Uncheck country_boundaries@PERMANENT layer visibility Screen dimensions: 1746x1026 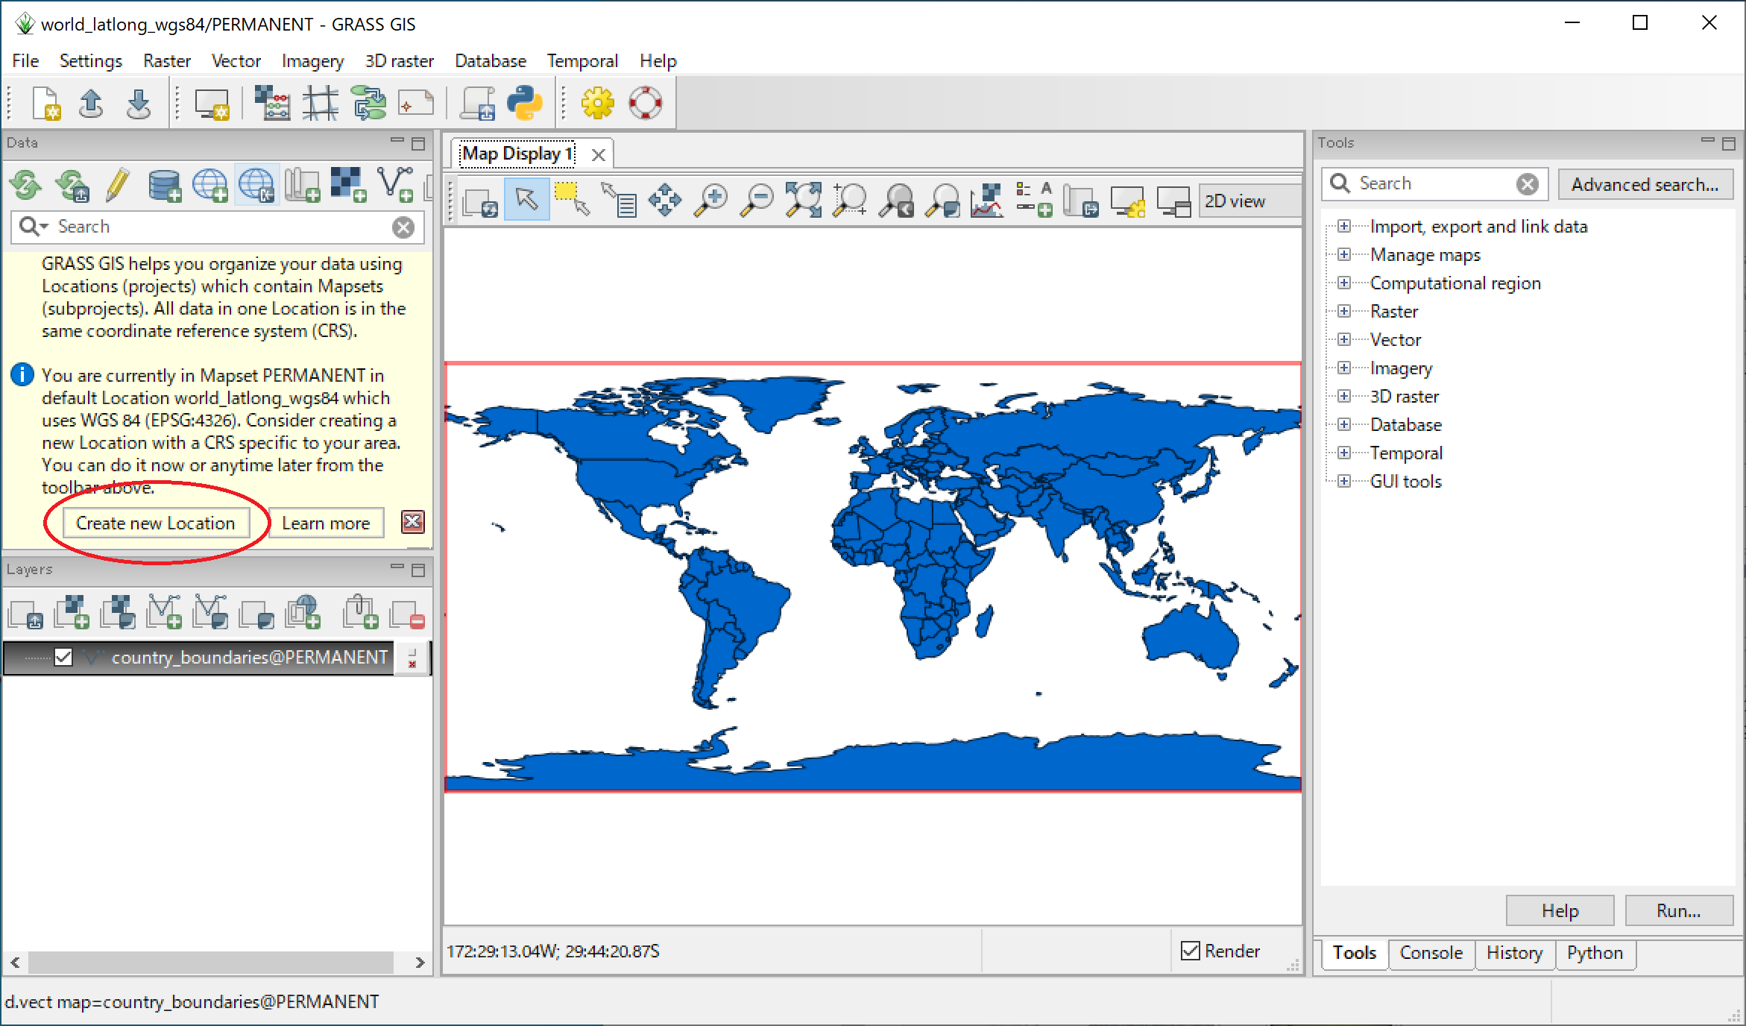coord(63,657)
